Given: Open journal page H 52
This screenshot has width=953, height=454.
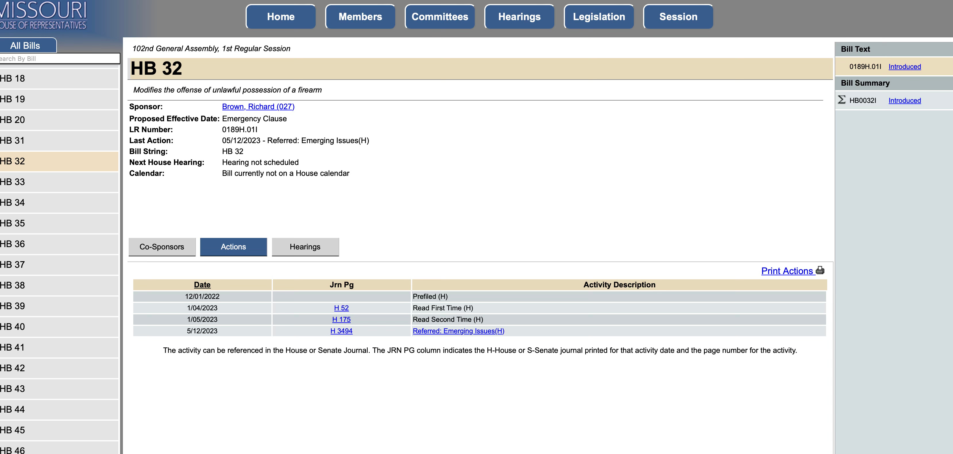Looking at the screenshot, I should click(341, 308).
